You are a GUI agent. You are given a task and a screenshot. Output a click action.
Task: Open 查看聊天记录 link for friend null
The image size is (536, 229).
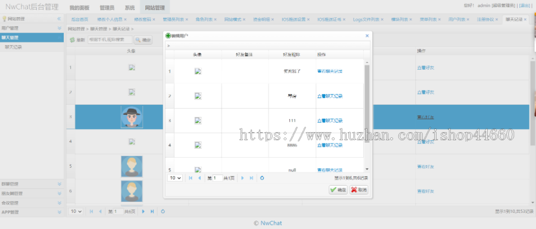(330, 170)
